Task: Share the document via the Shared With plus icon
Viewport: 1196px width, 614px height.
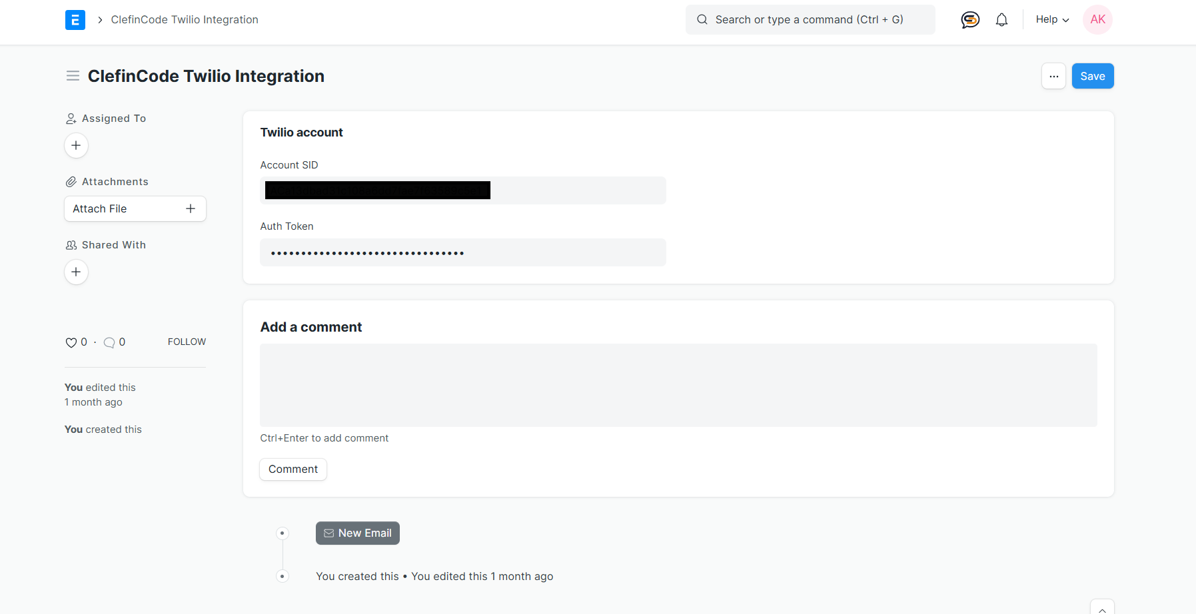Action: [x=76, y=272]
